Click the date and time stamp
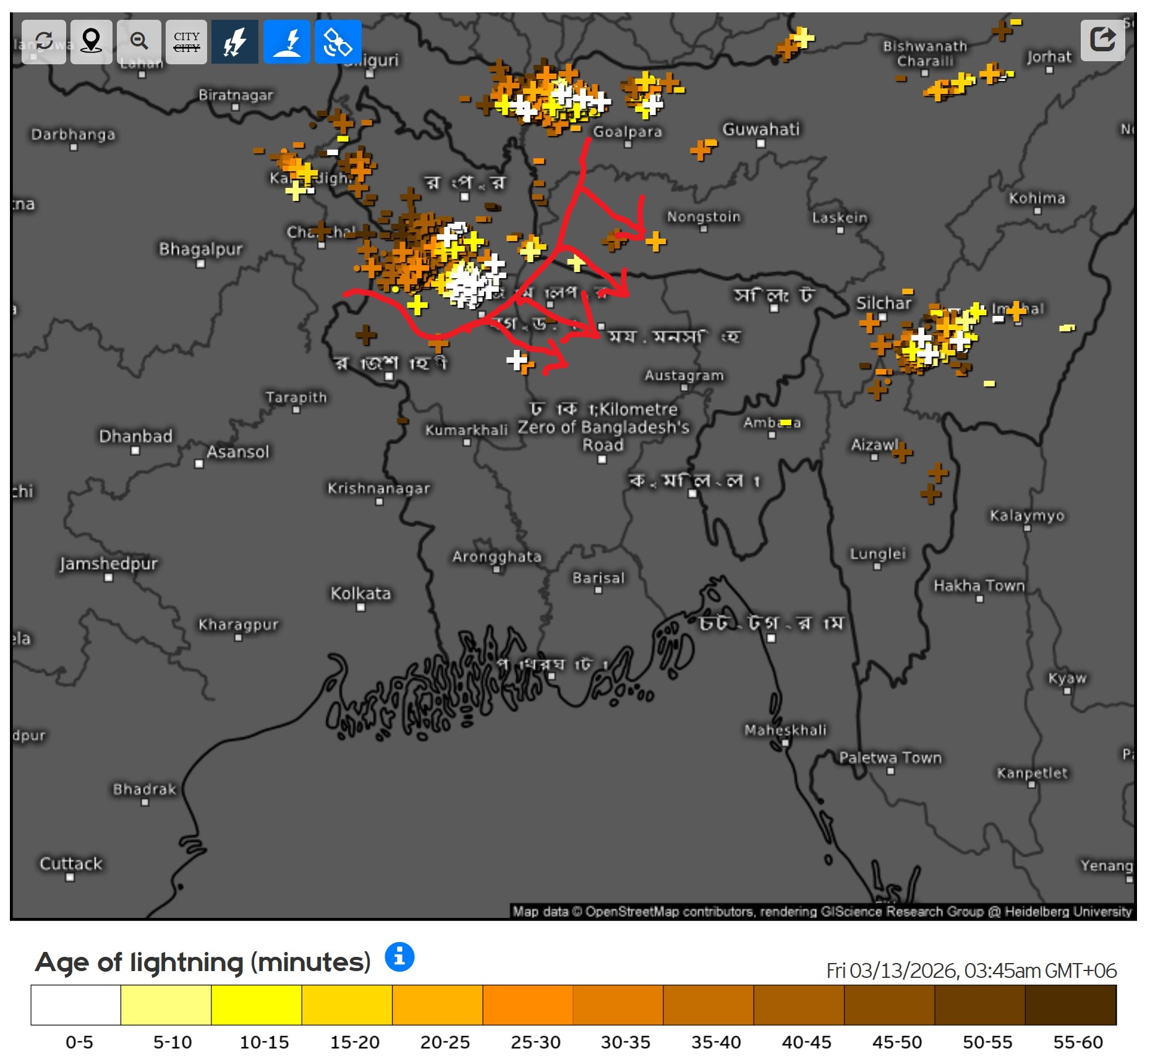 click(971, 970)
